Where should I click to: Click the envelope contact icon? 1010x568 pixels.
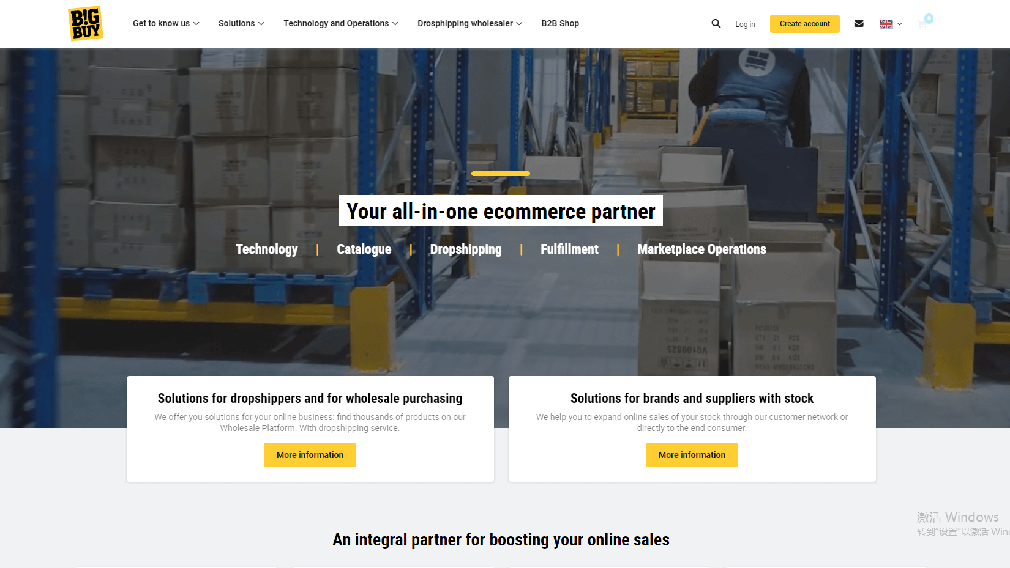point(859,24)
